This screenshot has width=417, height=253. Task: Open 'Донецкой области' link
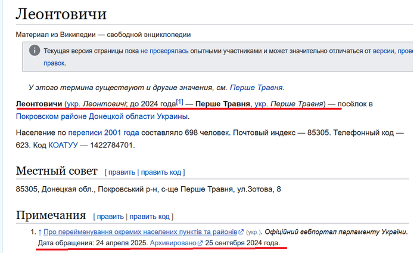pyautogui.click(x=122, y=116)
